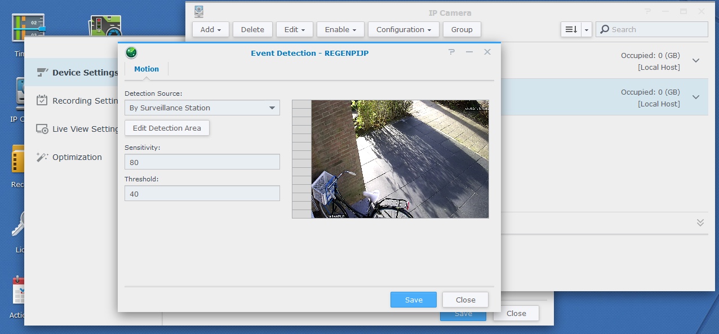Open the sort options dropdown arrow
This screenshot has width=719, height=334.
587,29
